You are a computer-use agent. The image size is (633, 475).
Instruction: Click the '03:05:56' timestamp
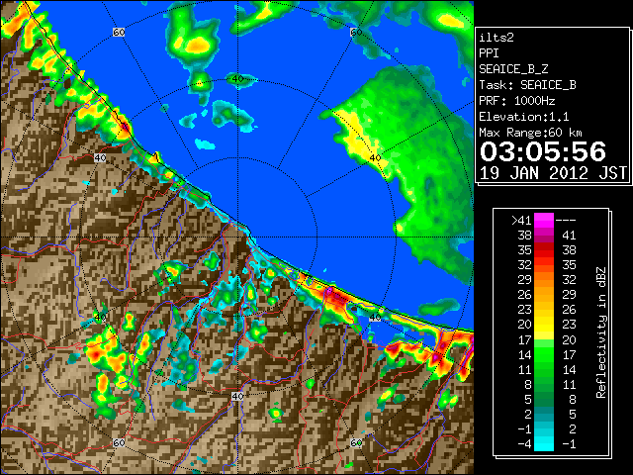coord(543,151)
